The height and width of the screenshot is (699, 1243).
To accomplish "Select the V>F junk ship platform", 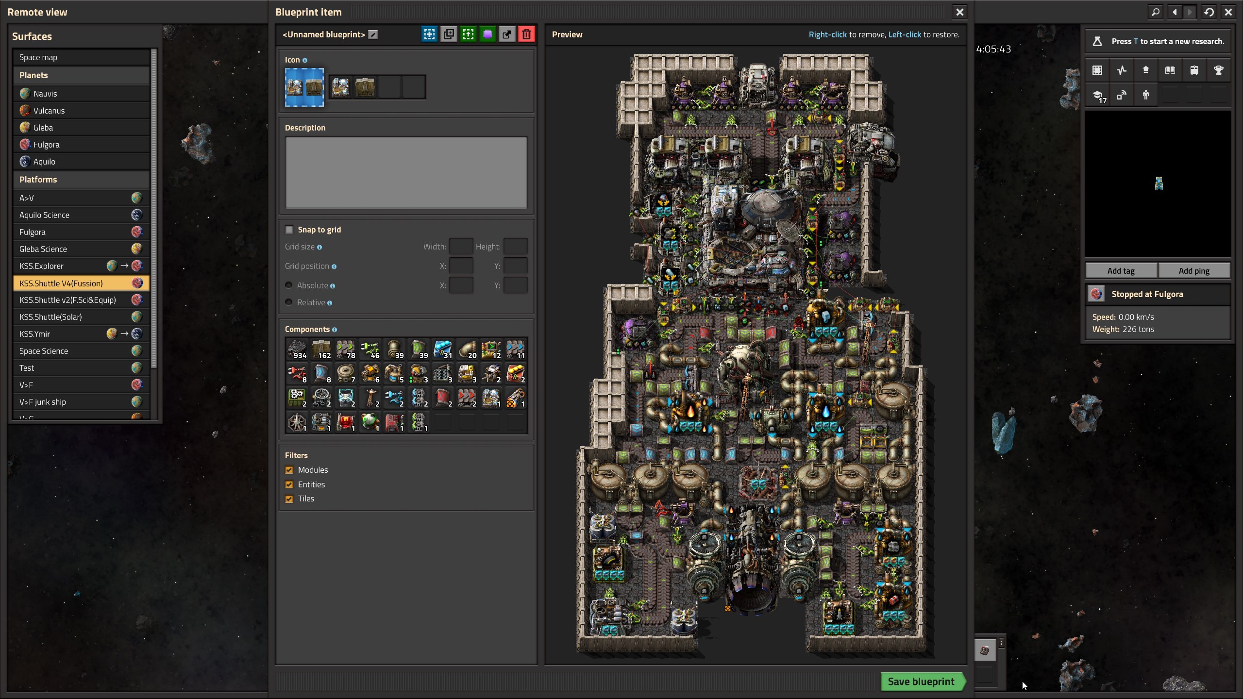I will 82,402.
